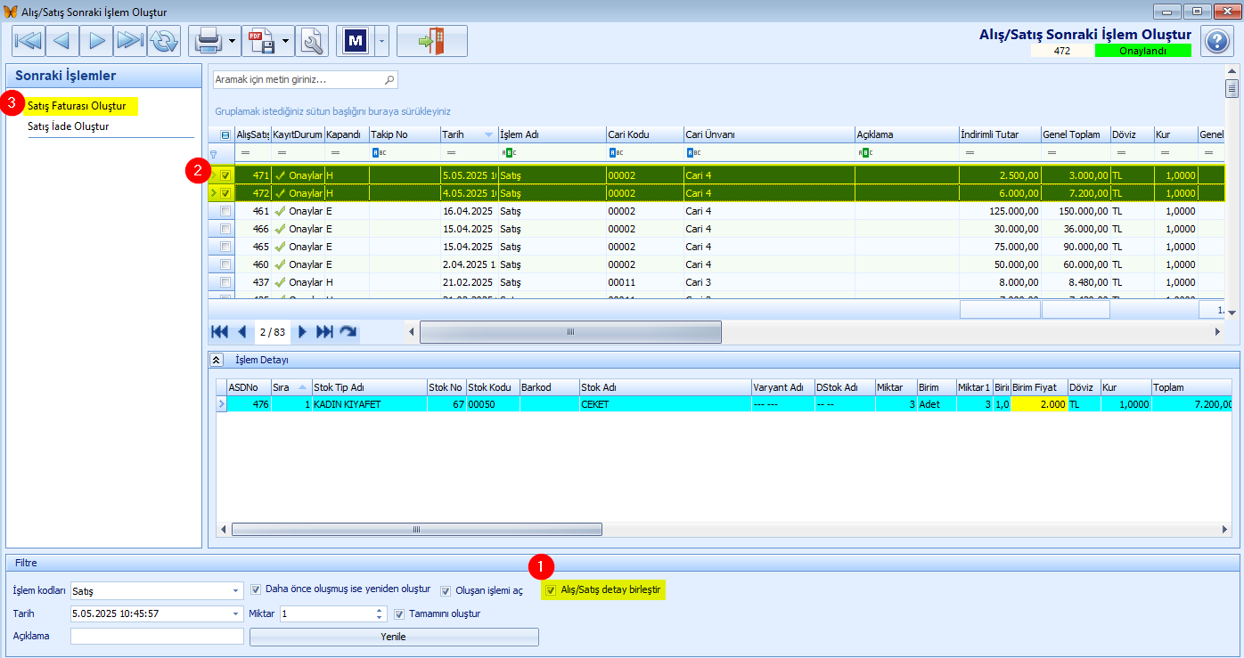This screenshot has width=1244, height=658.
Task: Click the grid pager last-page icon
Action: coord(325,331)
